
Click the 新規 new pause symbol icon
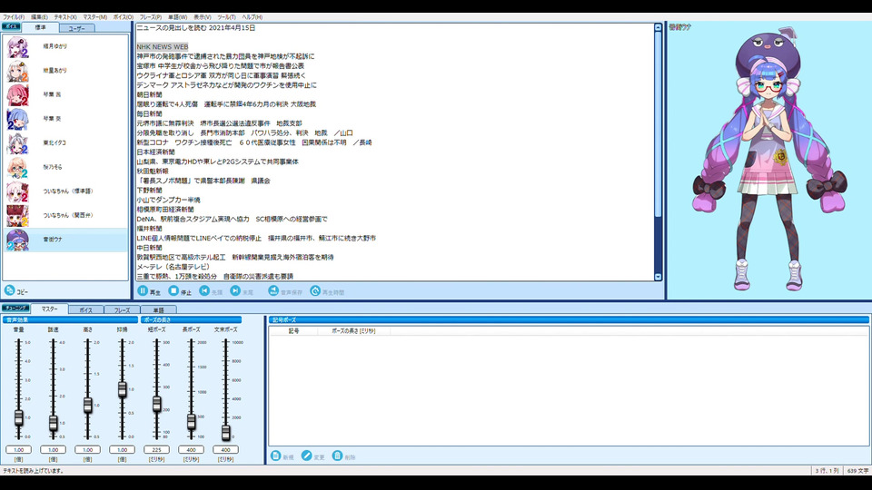coord(275,456)
